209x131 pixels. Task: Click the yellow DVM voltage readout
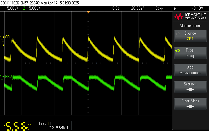pos(16,126)
